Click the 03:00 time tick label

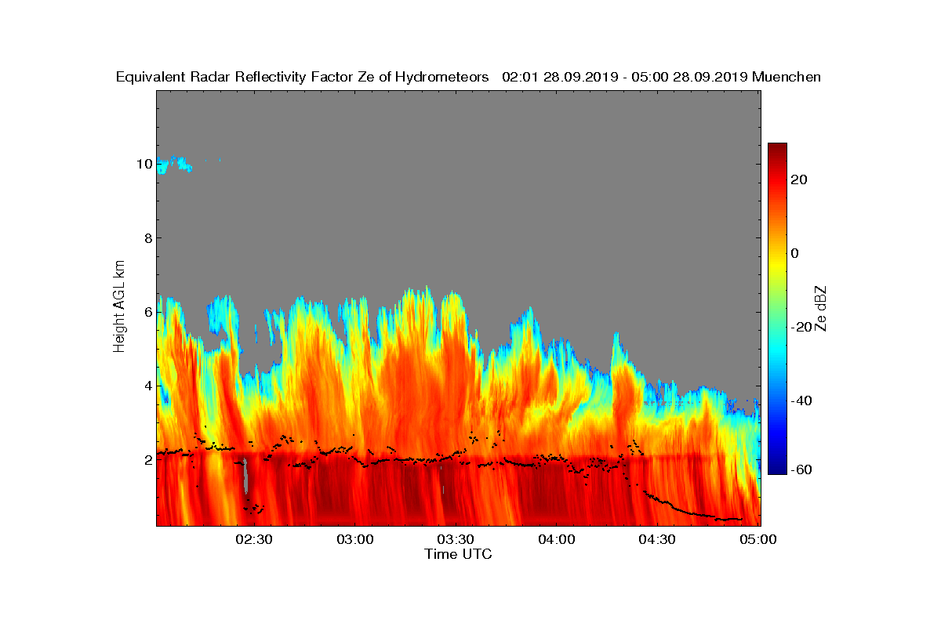point(354,540)
